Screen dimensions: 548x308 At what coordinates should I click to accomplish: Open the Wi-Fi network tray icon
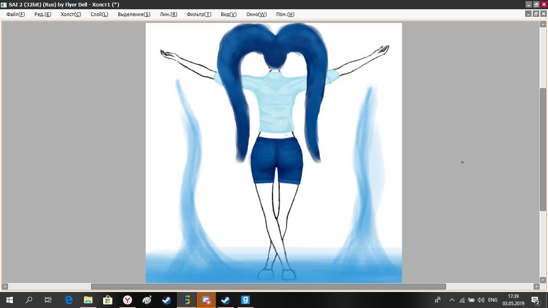[462, 300]
